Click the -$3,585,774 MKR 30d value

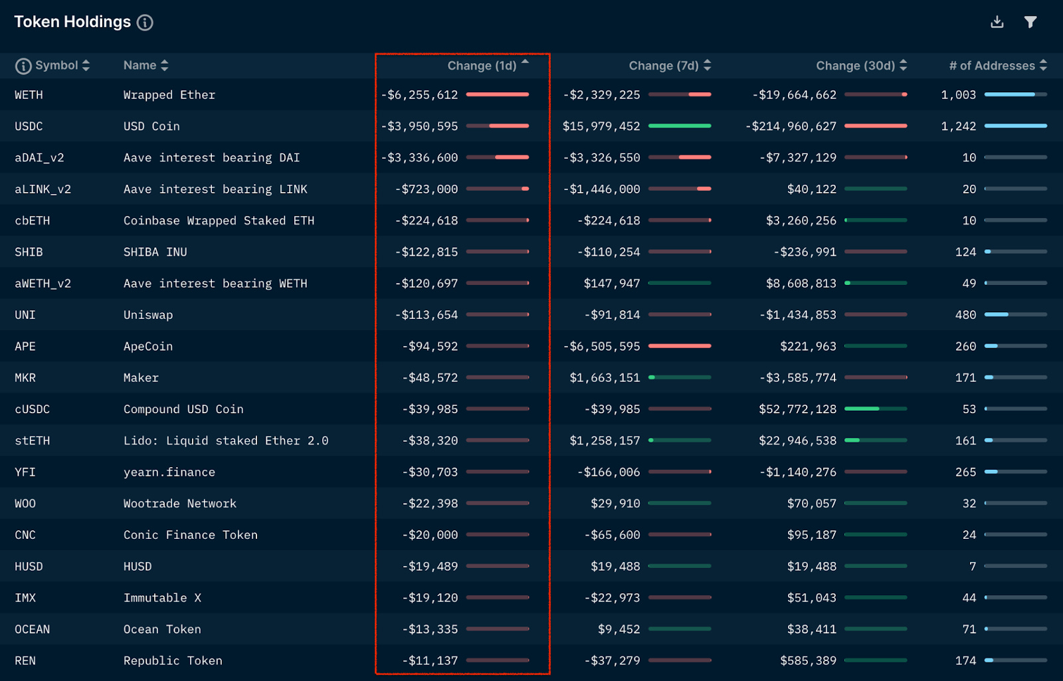tap(798, 377)
